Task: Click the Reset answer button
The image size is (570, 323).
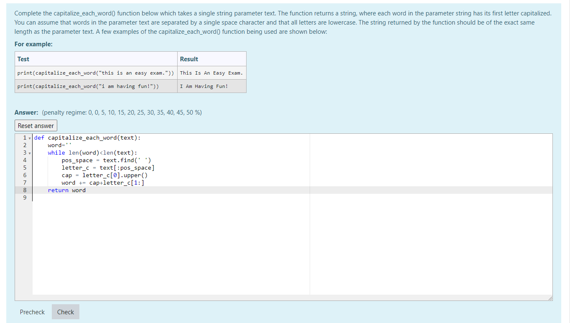Action: coord(36,125)
